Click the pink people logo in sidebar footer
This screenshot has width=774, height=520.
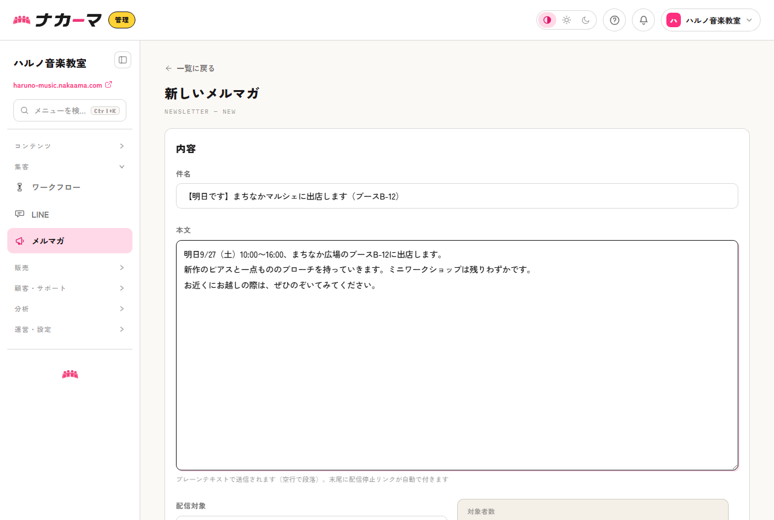(x=70, y=374)
